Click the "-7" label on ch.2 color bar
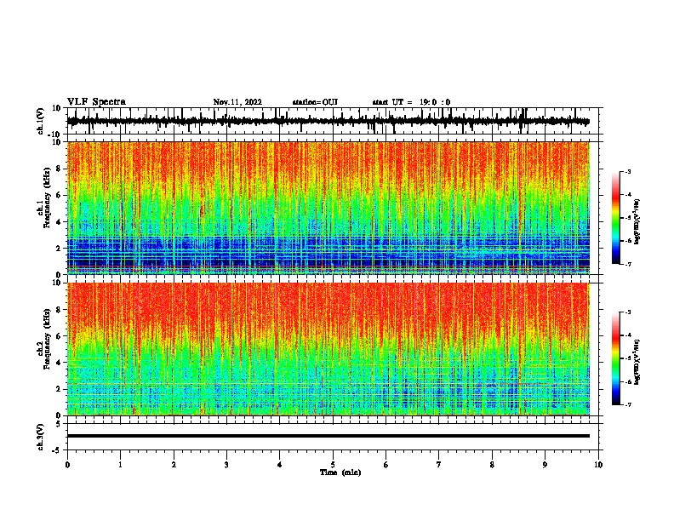Image resolution: width=674 pixels, height=521 pixels. click(627, 405)
